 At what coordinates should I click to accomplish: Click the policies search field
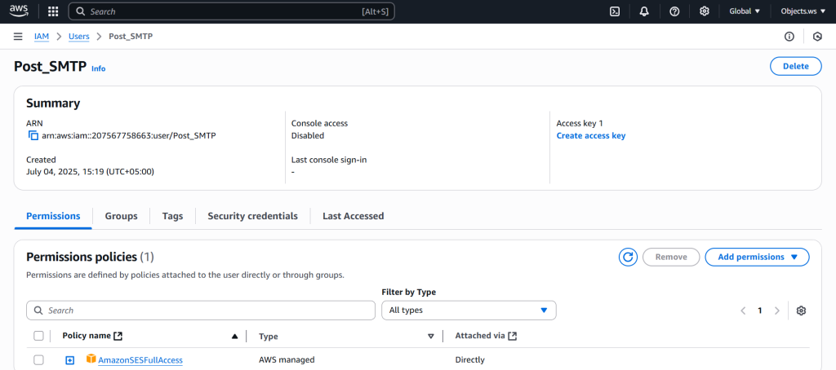coord(200,311)
